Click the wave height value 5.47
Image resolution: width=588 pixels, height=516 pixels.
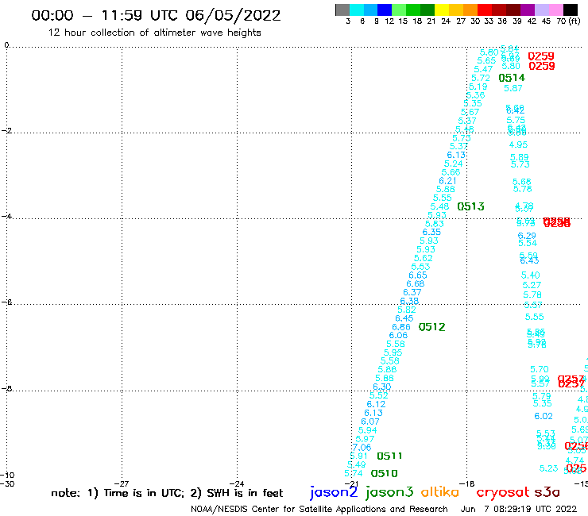click(x=483, y=69)
